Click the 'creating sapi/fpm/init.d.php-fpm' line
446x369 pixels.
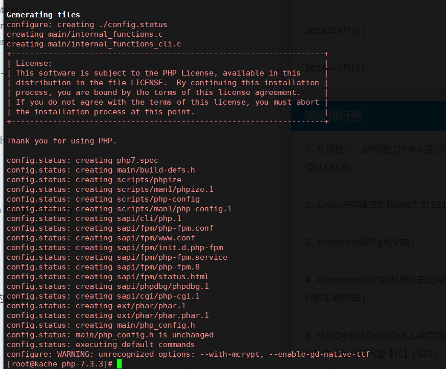click(114, 248)
